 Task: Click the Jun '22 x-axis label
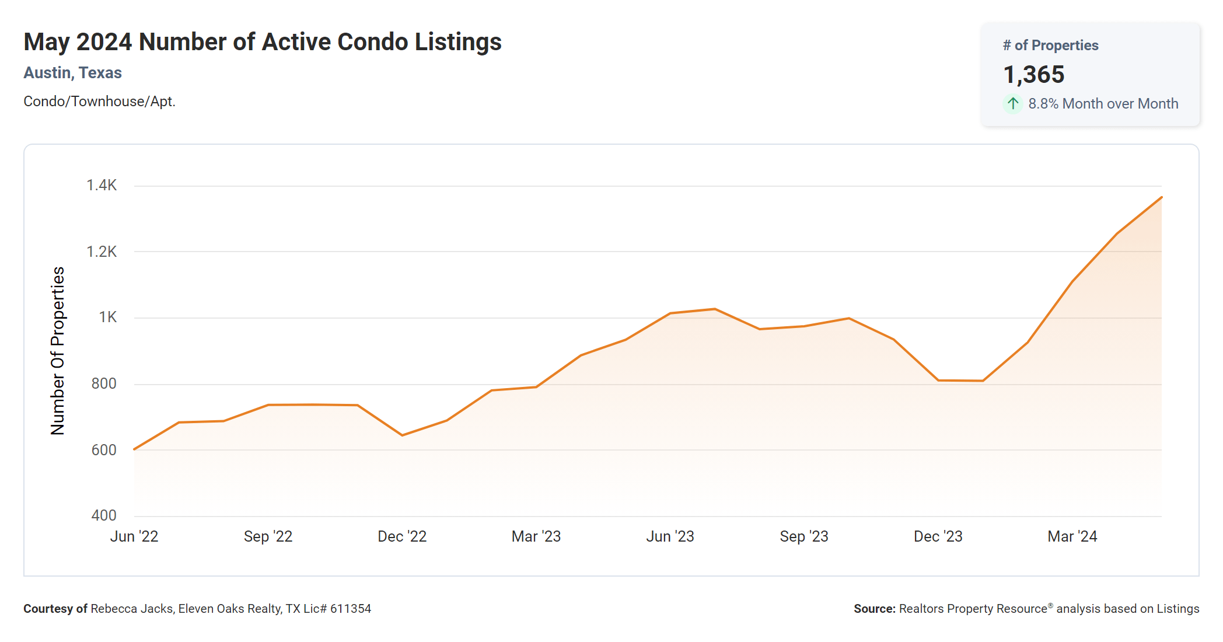(134, 536)
